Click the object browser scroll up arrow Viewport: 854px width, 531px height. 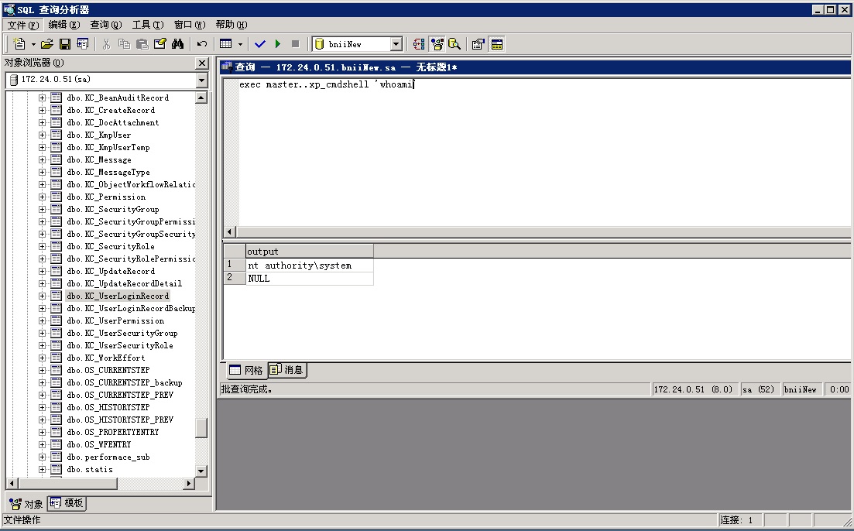click(x=201, y=98)
